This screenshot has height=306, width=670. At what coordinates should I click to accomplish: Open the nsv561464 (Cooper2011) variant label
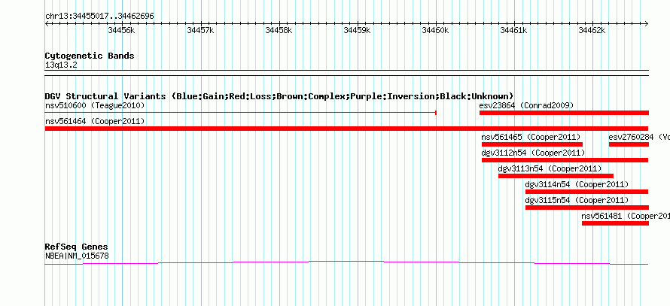pyautogui.click(x=95, y=122)
